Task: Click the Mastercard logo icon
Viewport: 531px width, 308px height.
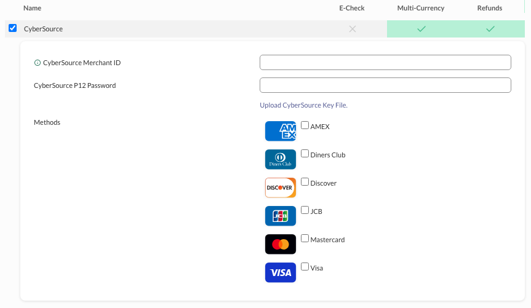Action: click(x=281, y=244)
